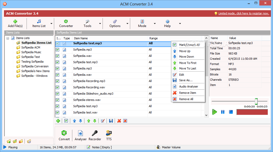
Task: Click the edit items list folder icon
Action: point(15,142)
